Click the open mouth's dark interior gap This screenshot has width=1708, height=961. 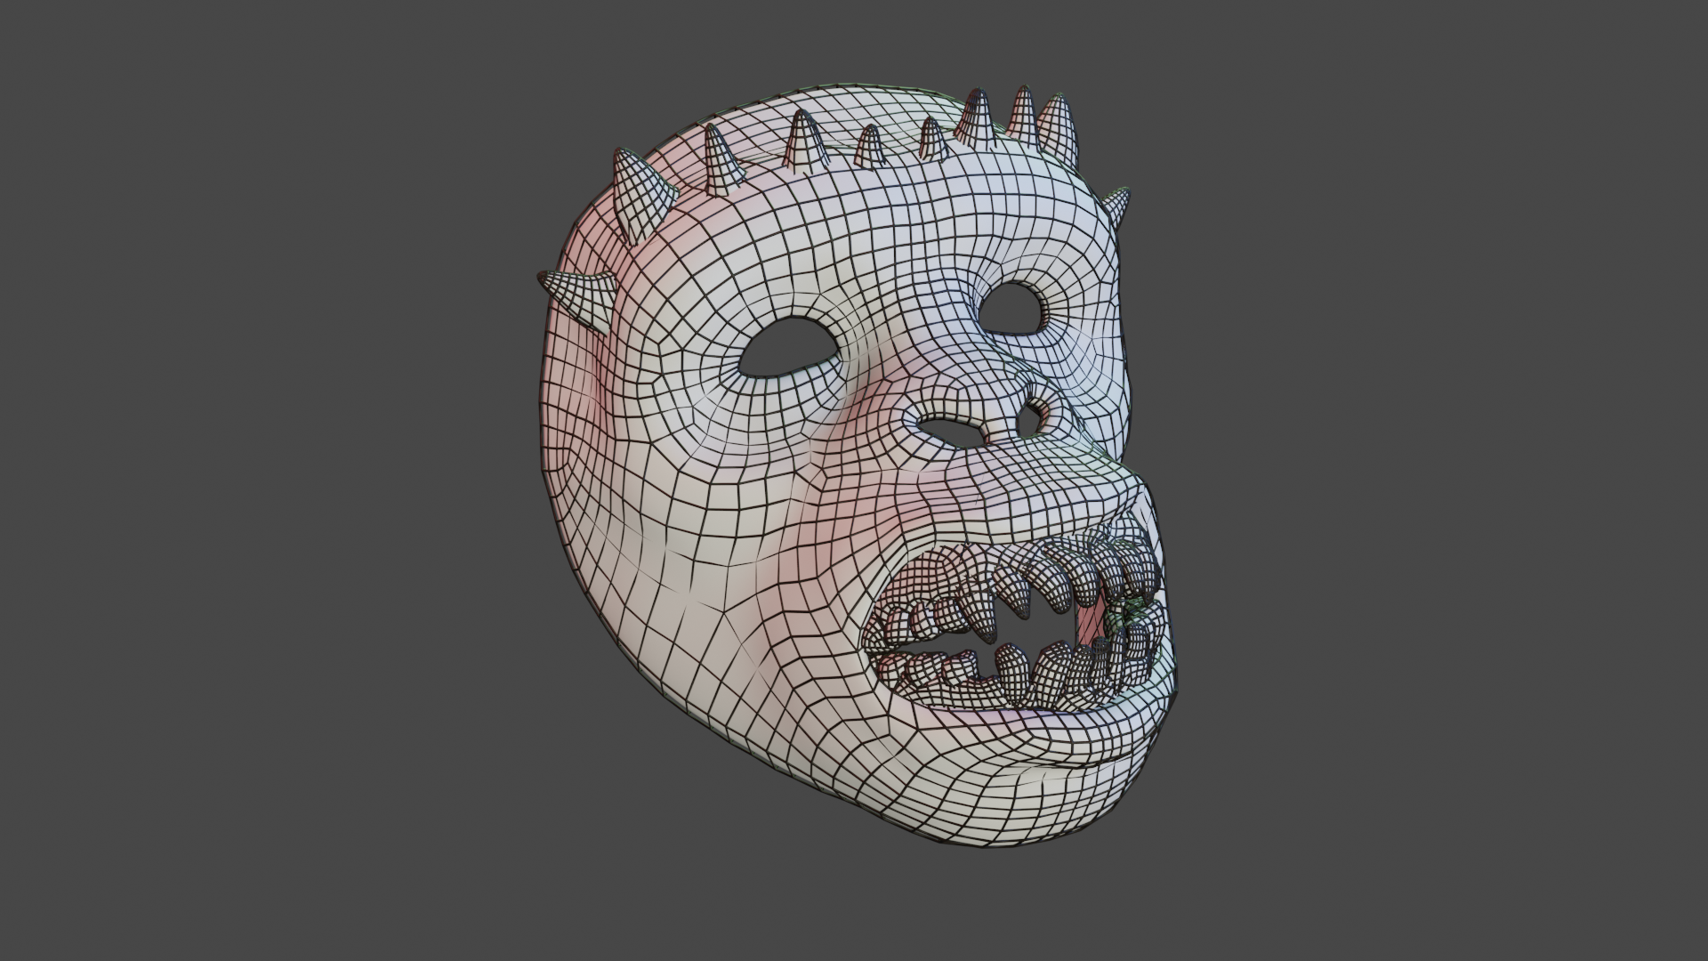[x=1041, y=629]
